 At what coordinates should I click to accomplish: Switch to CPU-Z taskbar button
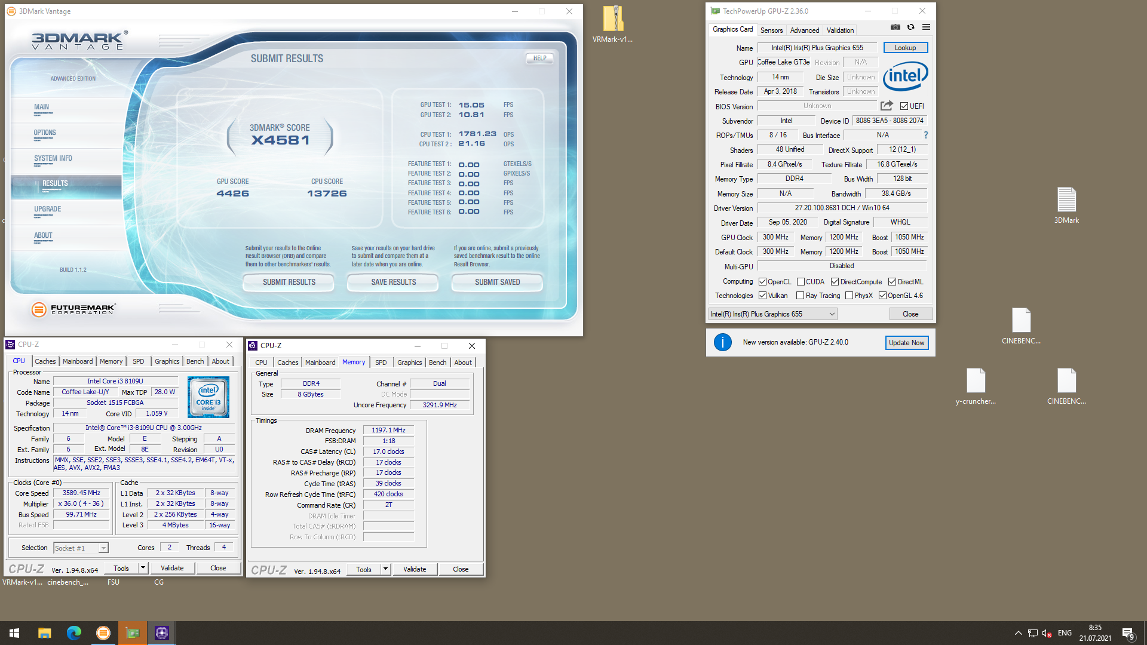pyautogui.click(x=162, y=633)
